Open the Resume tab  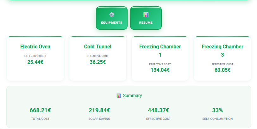(x=146, y=19)
